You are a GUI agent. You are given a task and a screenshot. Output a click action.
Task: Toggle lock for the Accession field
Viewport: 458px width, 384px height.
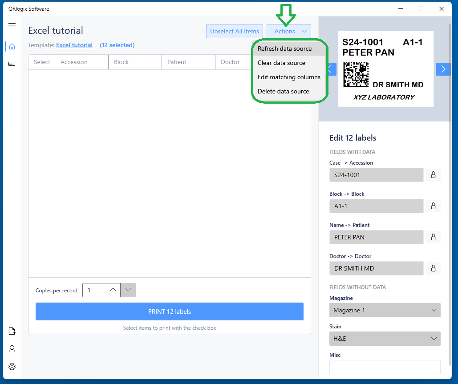433,175
